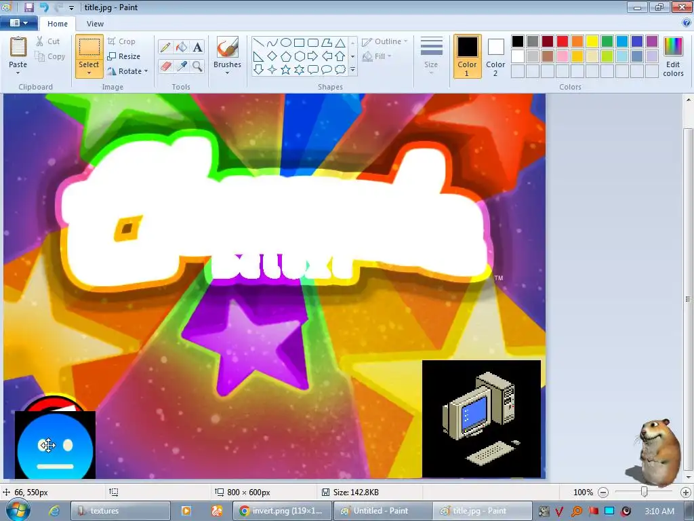The width and height of the screenshot is (694, 521).
Task: Click the Brushes tool icon
Action: [x=228, y=47]
